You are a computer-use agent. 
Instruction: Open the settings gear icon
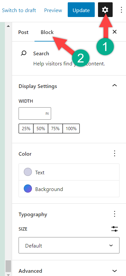[x=105, y=10]
